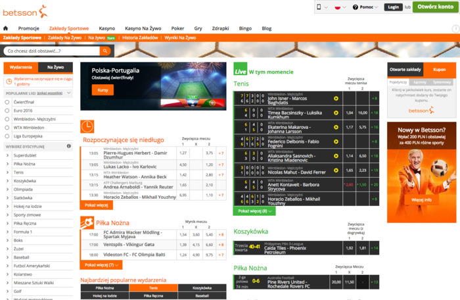This screenshot has height=300, width=460.
Task: Click the betsson logo
Action: 25,12
